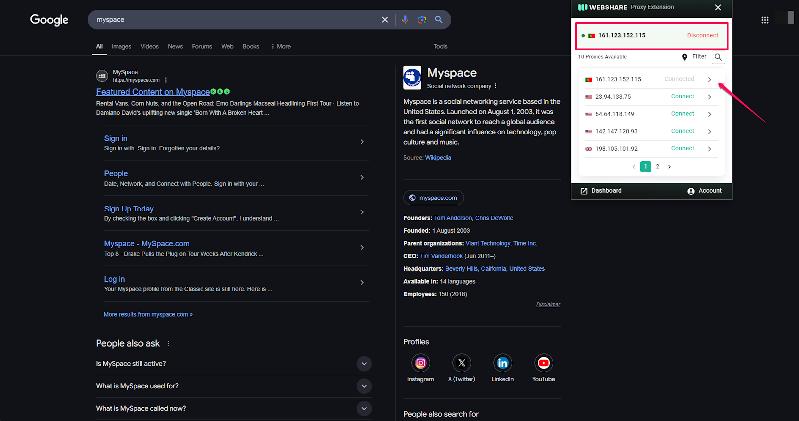Visit myspace.com website chip
Image resolution: width=799 pixels, height=421 pixels.
pos(433,198)
